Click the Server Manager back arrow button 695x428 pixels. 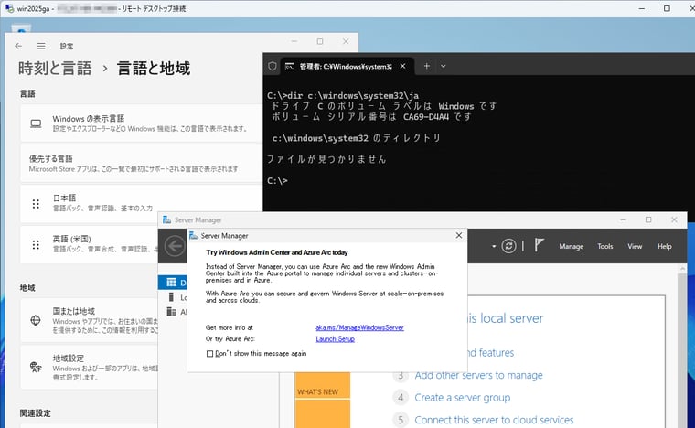point(175,246)
